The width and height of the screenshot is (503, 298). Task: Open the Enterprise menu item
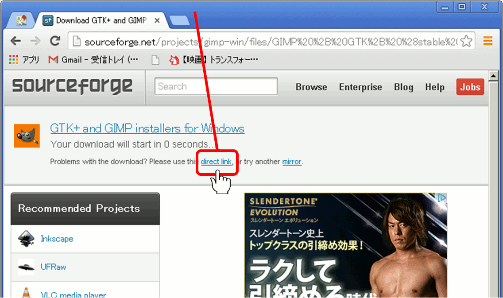pos(360,87)
